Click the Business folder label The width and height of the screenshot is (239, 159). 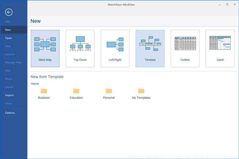click(44, 98)
